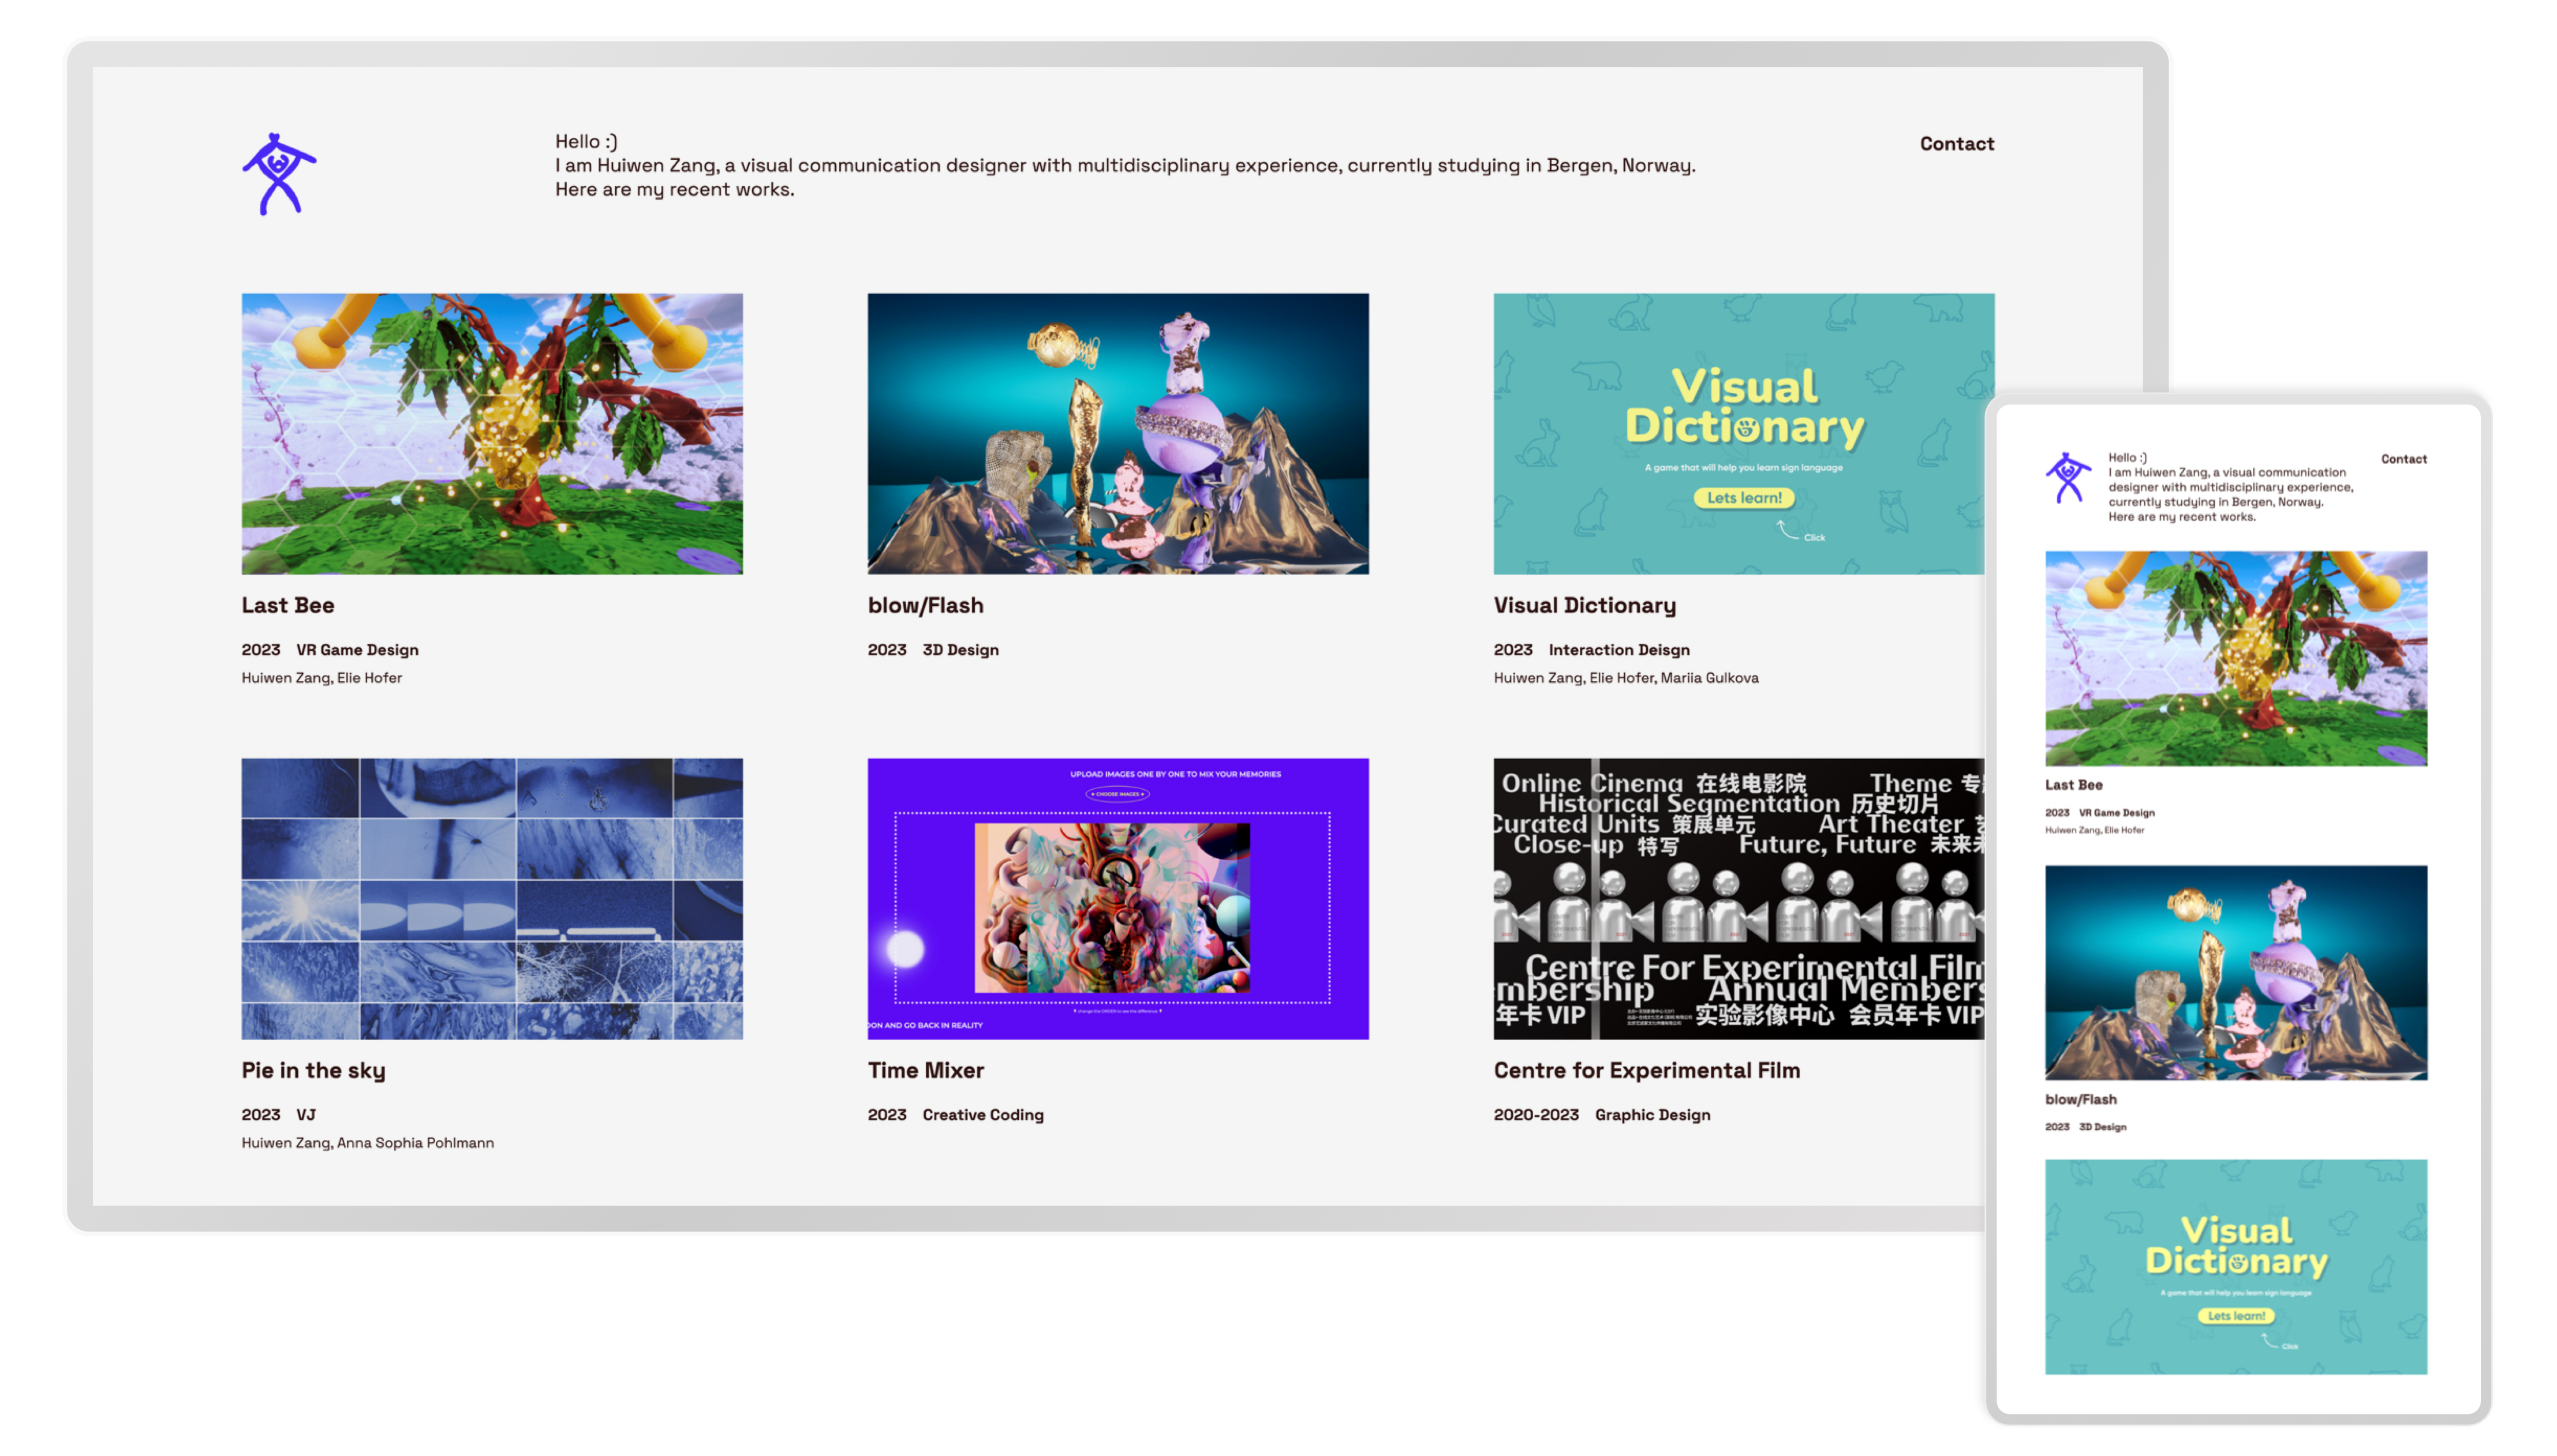This screenshot has width=2557, height=1456.
Task: Click the Pie in the sky title
Action: 313,1070
